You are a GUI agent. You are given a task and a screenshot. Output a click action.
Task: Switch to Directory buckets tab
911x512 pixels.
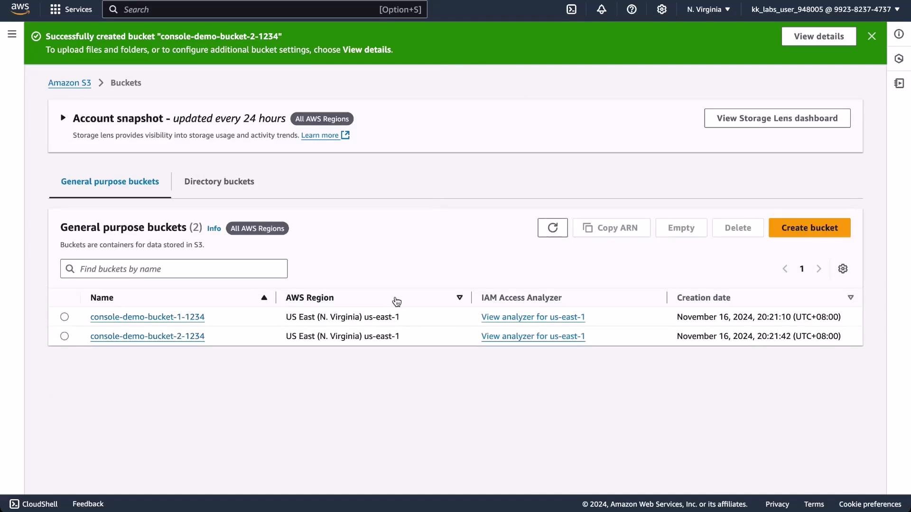click(219, 182)
